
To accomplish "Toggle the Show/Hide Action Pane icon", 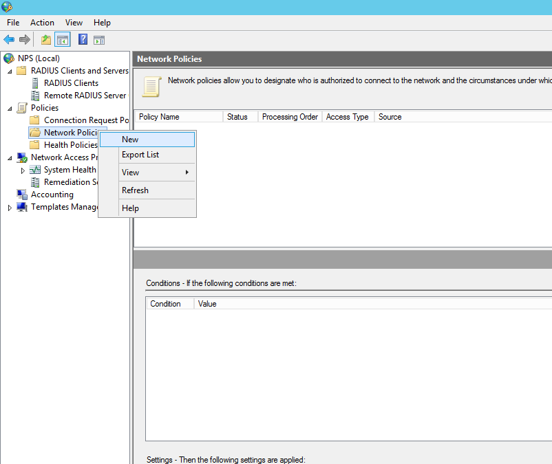I will 99,40.
